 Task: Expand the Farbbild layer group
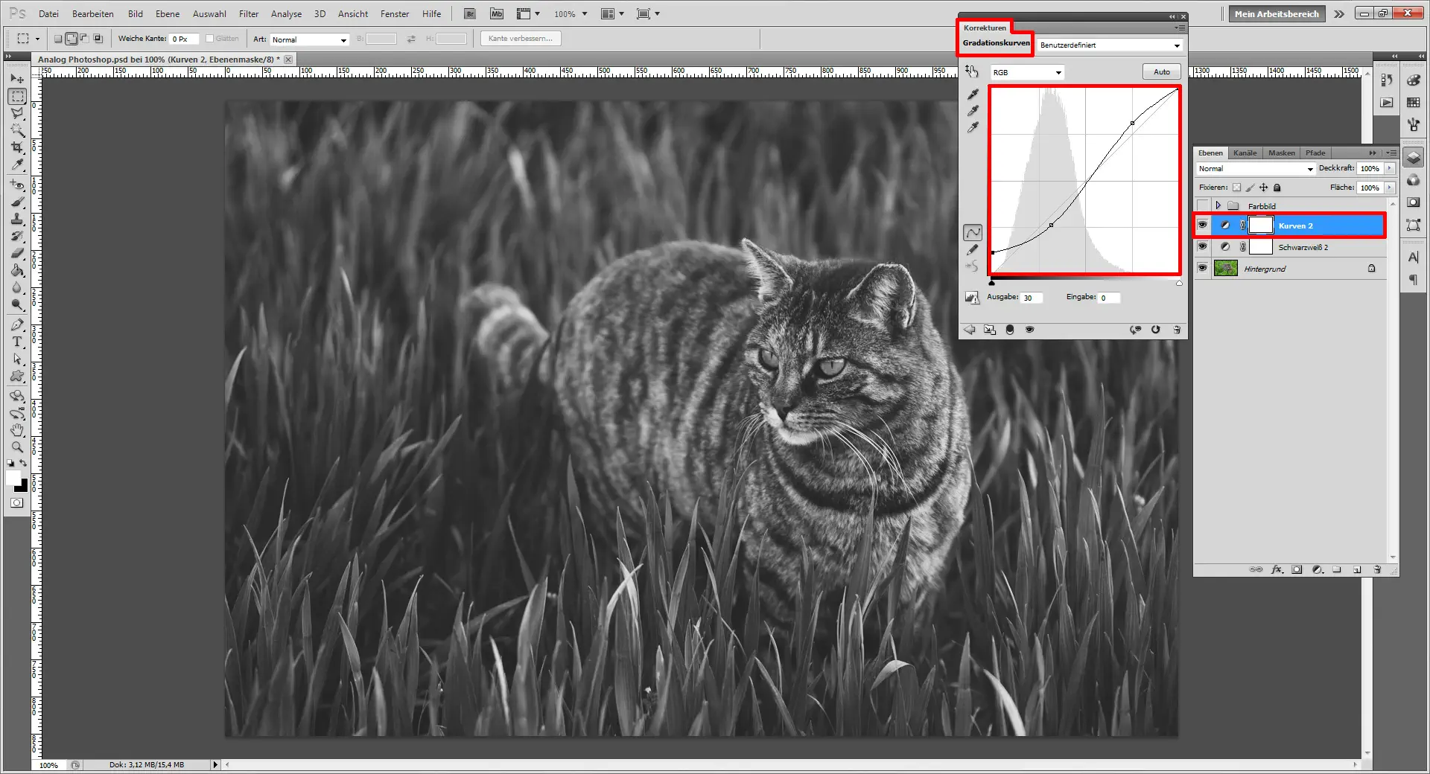(x=1219, y=206)
